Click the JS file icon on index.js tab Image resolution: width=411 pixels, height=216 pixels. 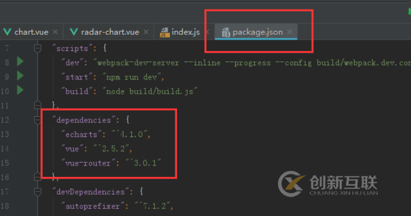tap(165, 32)
